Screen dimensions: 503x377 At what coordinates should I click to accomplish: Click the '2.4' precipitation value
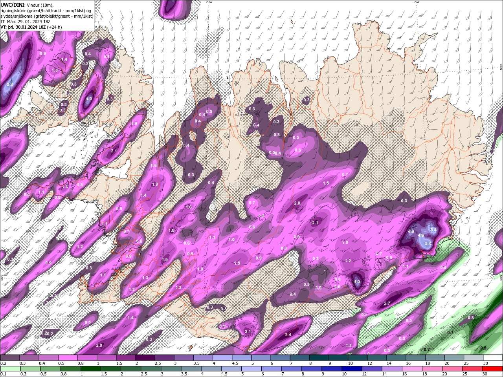288,335
